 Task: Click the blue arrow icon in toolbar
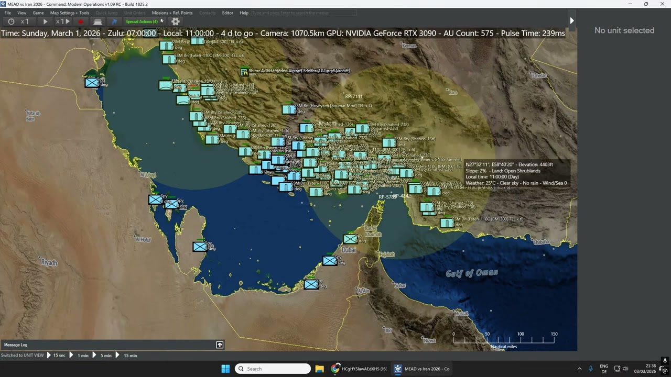[114, 21]
